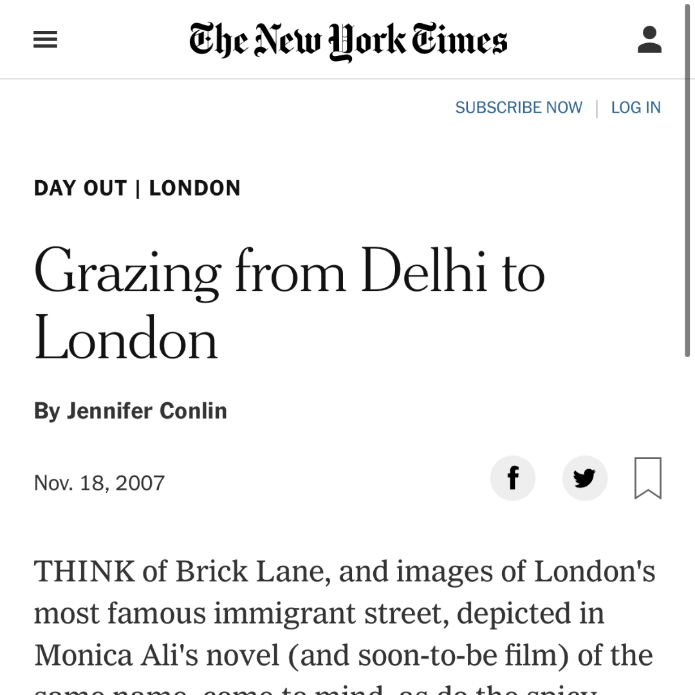Click the SUBSCRIBE NOW link
695x695 pixels.
point(519,107)
